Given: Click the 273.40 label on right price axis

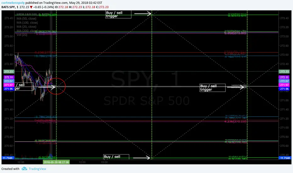Looking at the screenshot, I should pyautogui.click(x=284, y=18).
